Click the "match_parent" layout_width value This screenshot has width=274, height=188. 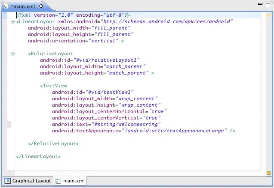coord(125,66)
